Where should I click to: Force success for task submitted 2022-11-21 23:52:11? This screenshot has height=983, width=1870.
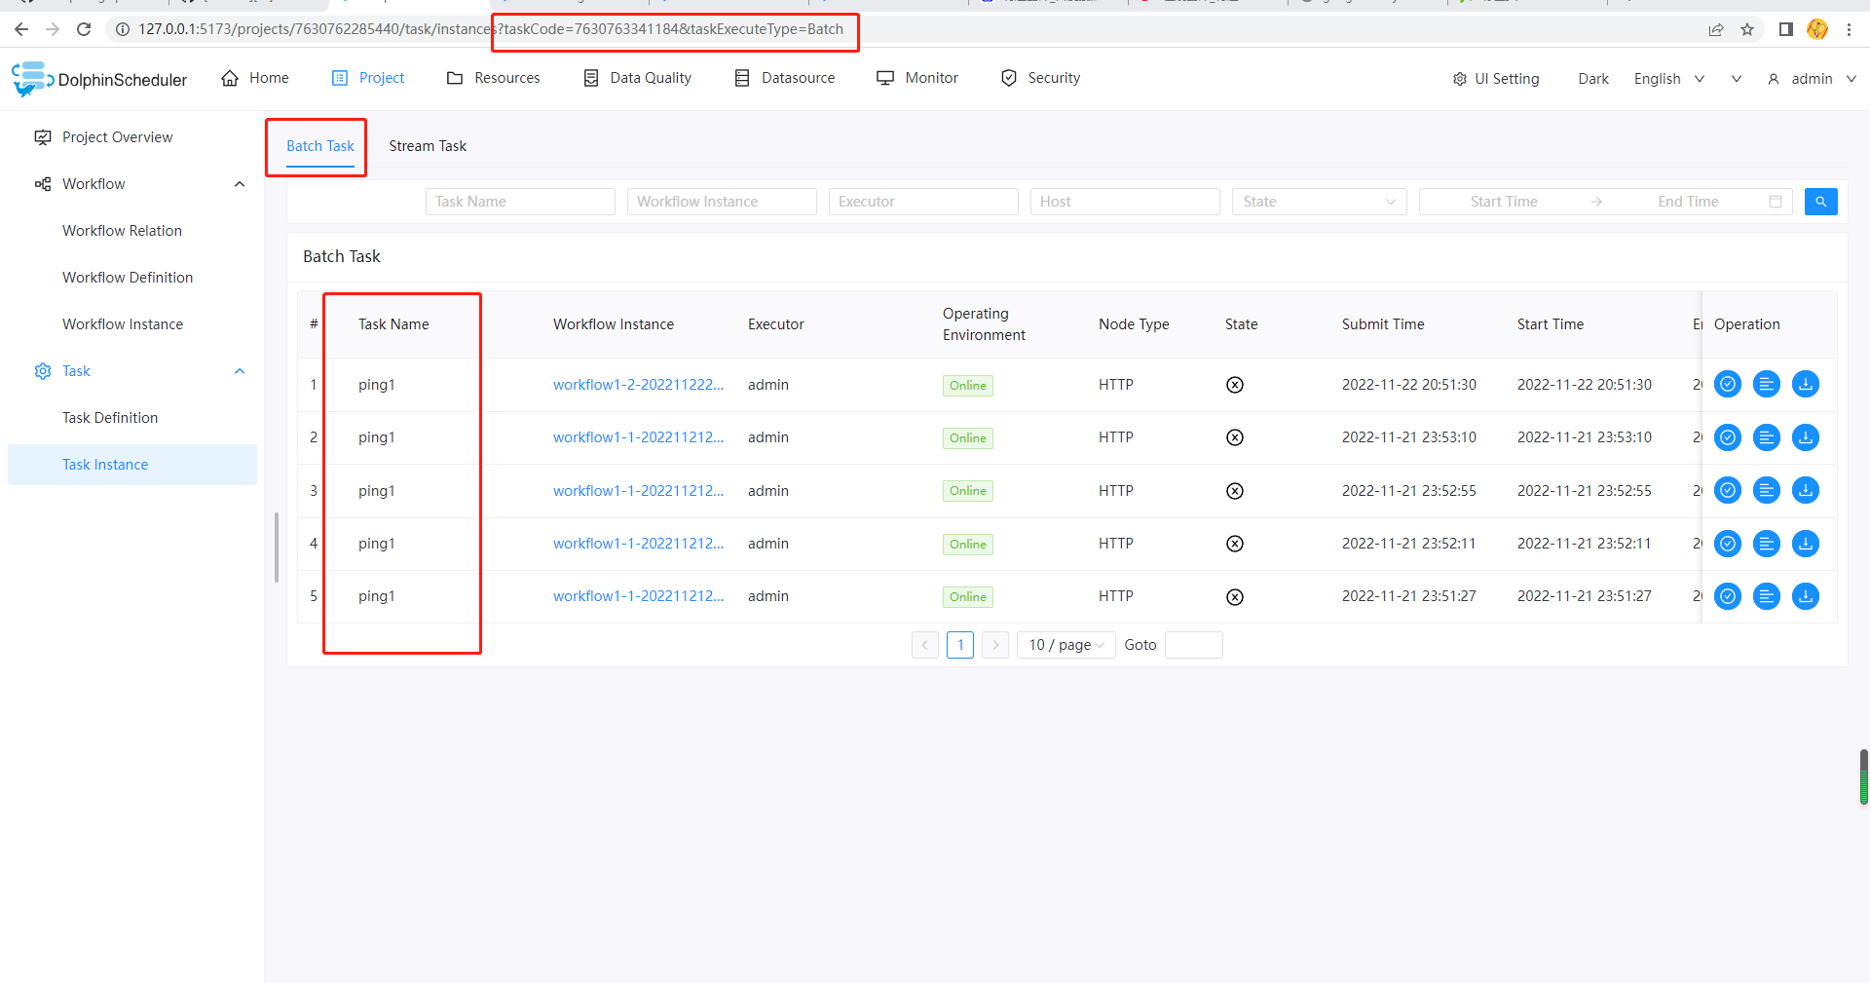click(x=1727, y=544)
